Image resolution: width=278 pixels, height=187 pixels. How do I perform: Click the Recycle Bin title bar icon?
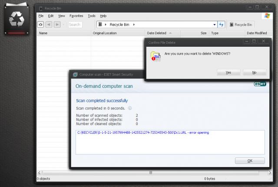[x=41, y=8]
